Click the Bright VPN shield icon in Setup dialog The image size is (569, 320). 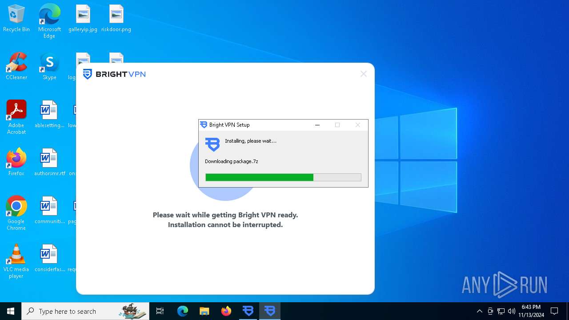[x=212, y=144]
